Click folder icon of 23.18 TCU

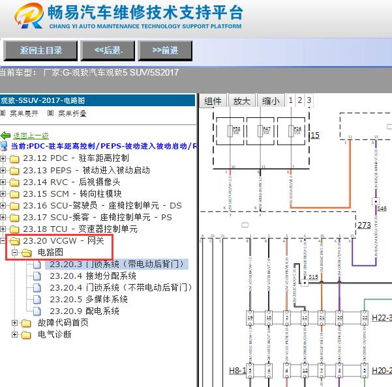coord(14,229)
